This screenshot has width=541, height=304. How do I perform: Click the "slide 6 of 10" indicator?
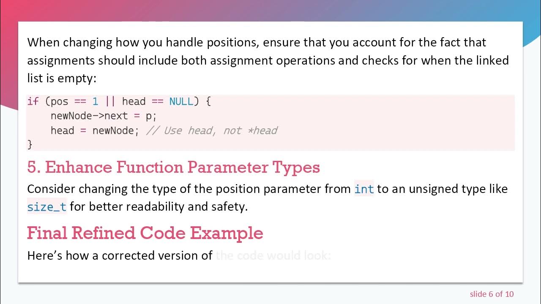coord(492,294)
